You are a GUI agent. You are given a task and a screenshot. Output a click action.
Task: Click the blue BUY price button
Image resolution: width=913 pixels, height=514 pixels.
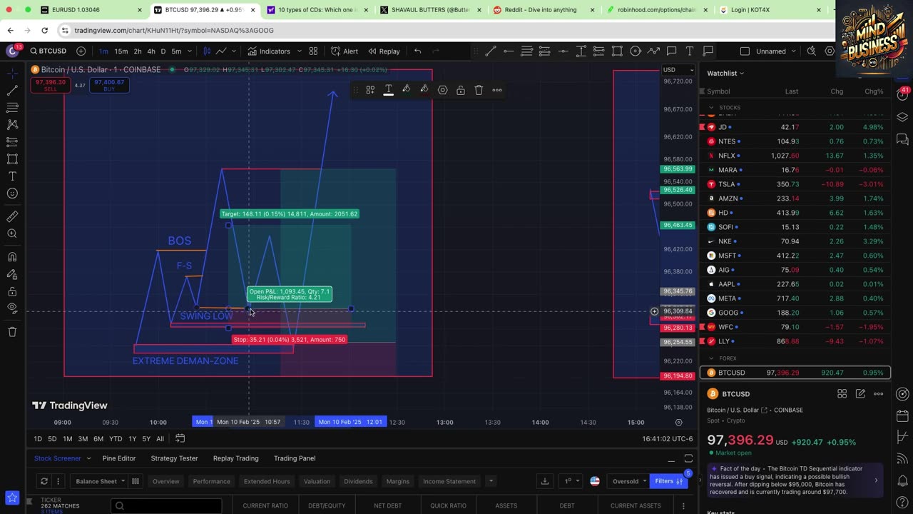tap(109, 85)
